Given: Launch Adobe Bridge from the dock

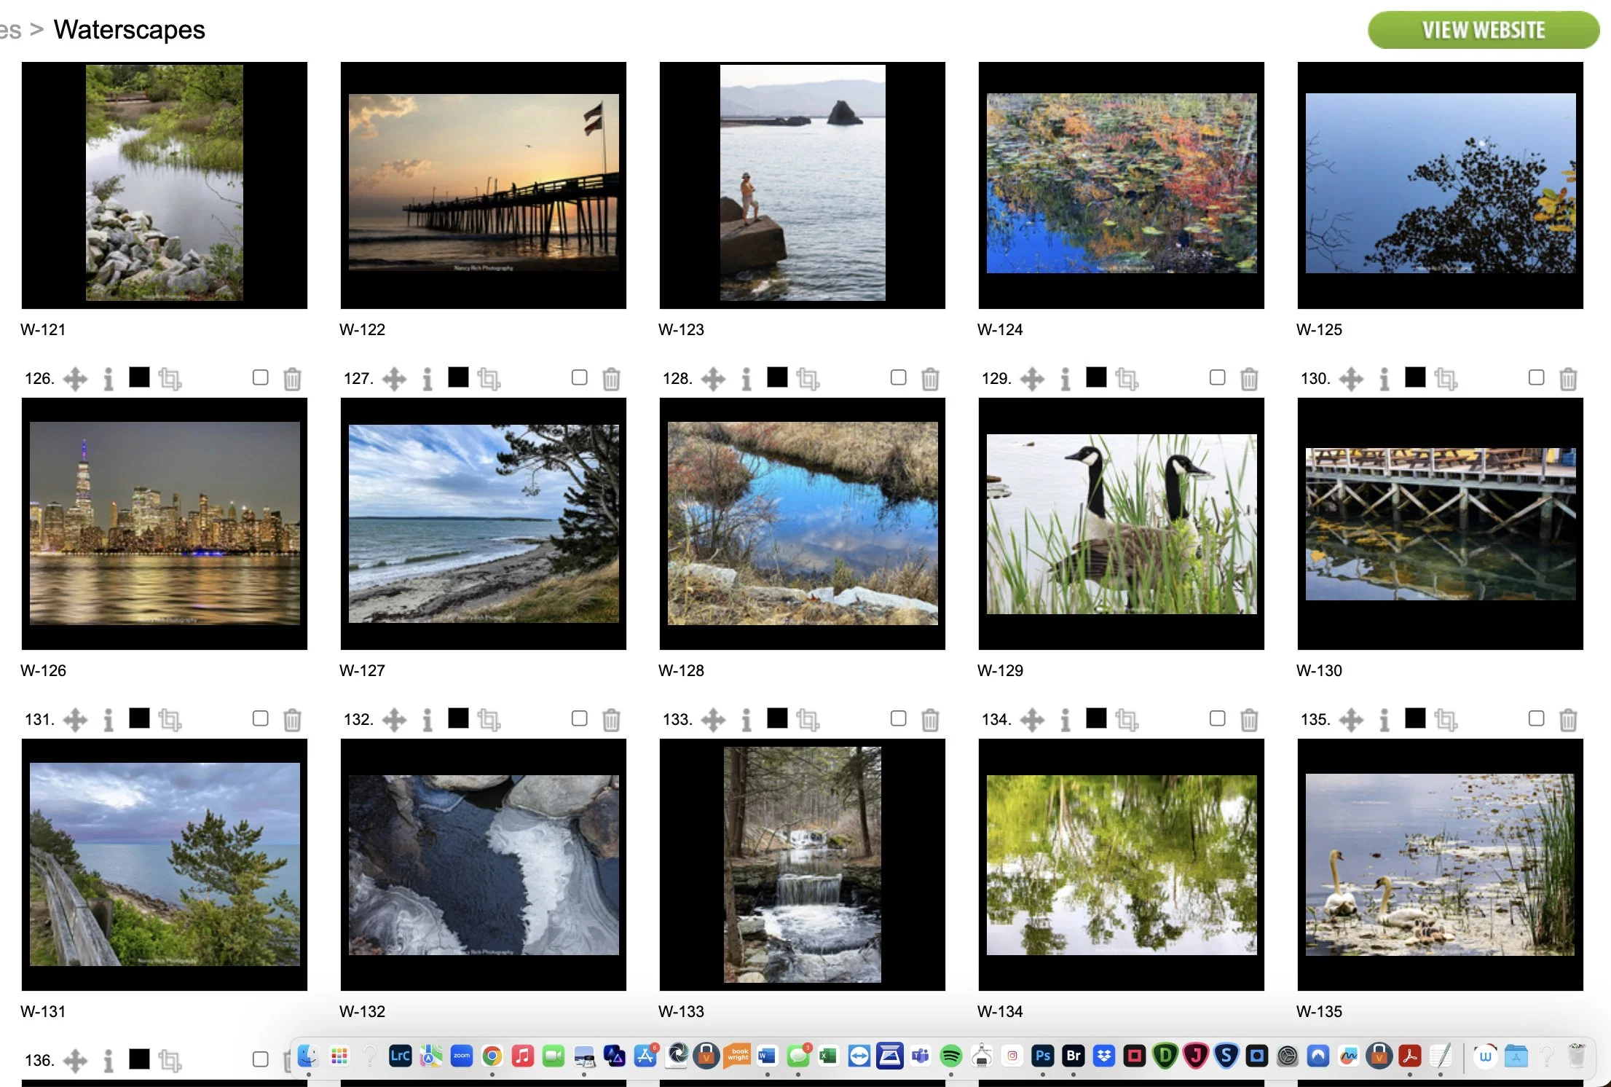Looking at the screenshot, I should click(1074, 1056).
